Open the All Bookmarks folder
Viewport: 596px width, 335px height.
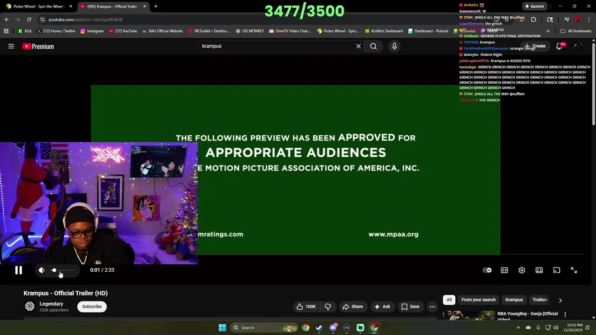(x=576, y=31)
